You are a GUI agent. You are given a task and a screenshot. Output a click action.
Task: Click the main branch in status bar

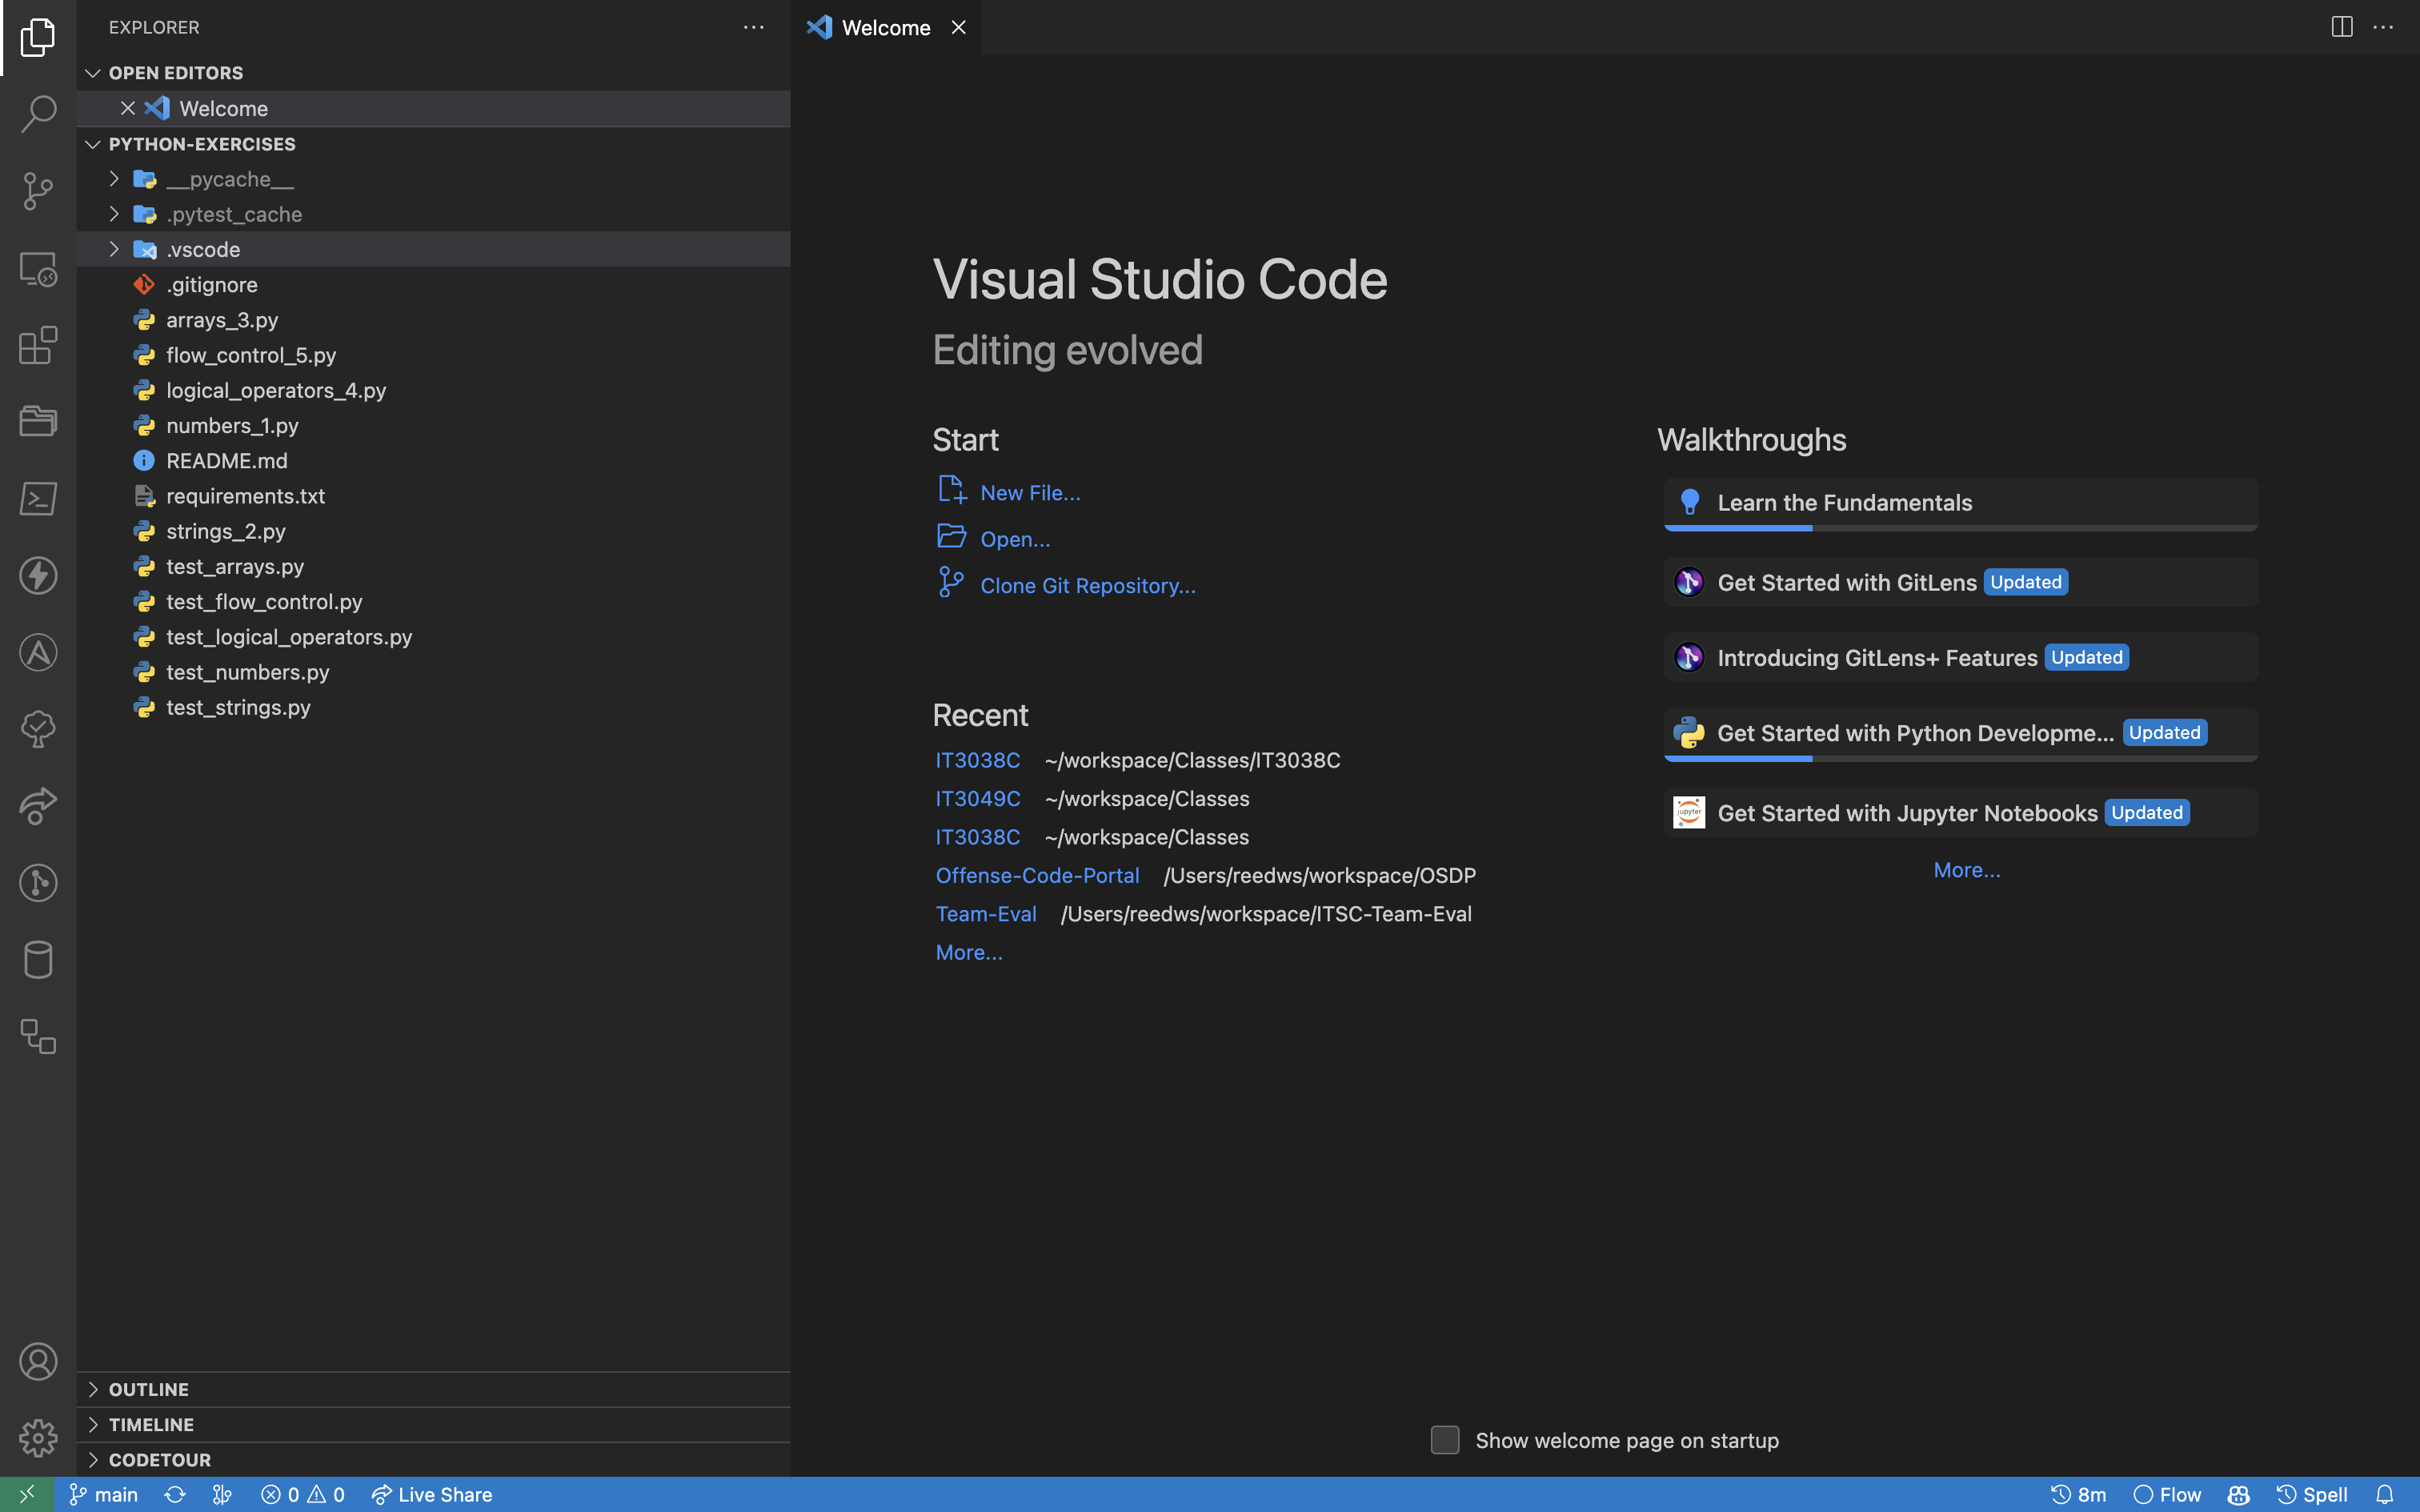pyautogui.click(x=104, y=1494)
